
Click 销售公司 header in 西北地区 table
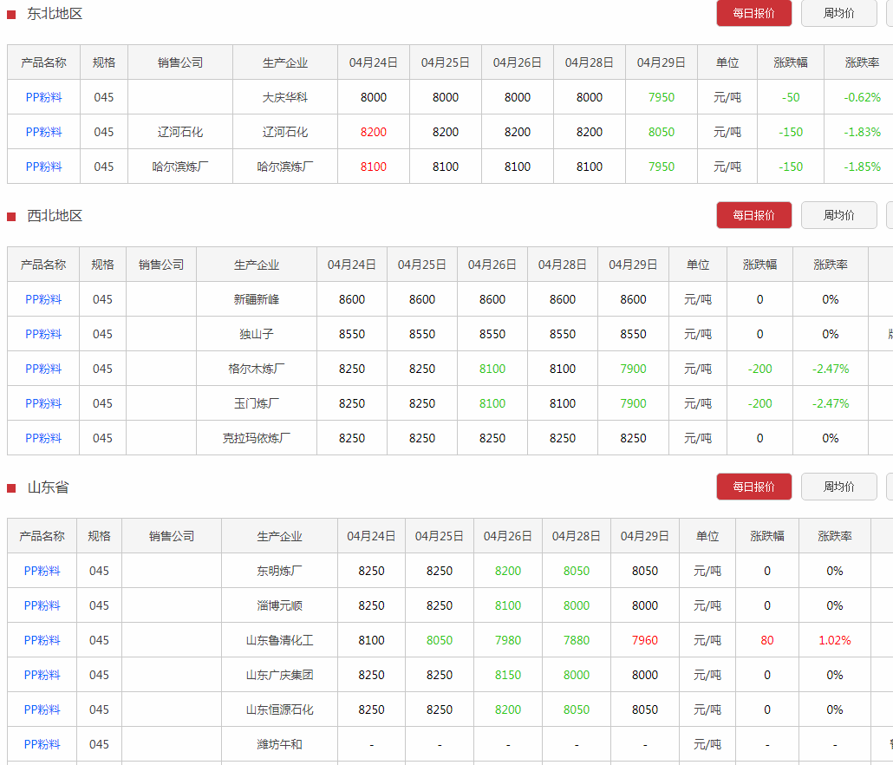pyautogui.click(x=161, y=265)
